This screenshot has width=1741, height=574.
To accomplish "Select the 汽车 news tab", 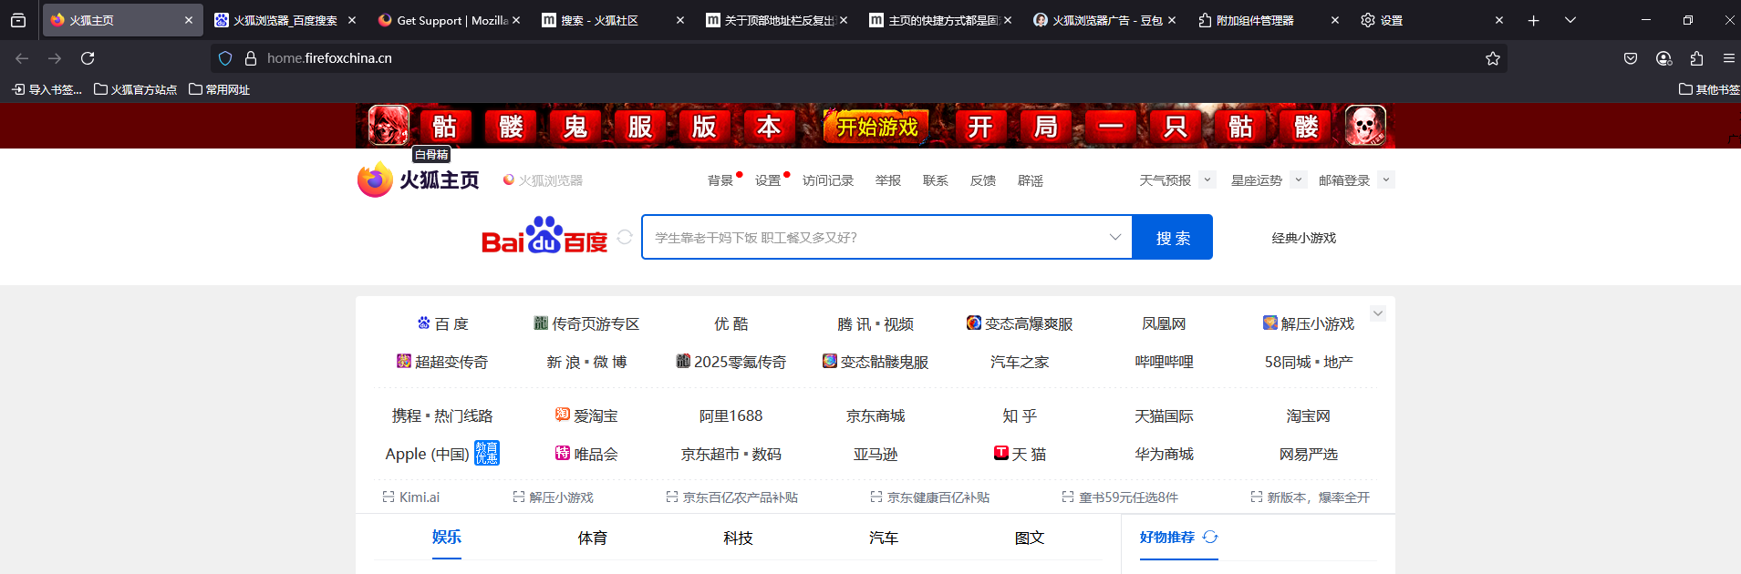I will [x=884, y=538].
